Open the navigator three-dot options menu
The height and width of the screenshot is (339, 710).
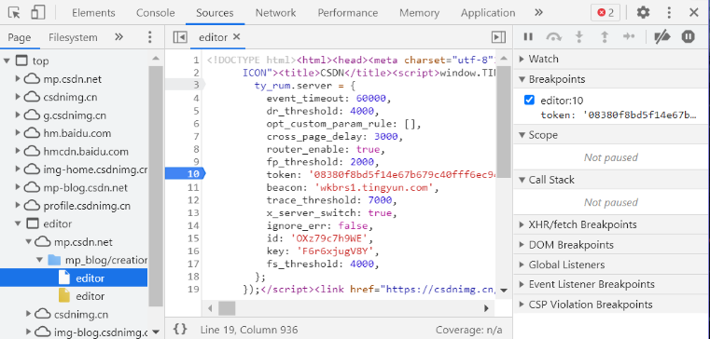[x=150, y=37]
